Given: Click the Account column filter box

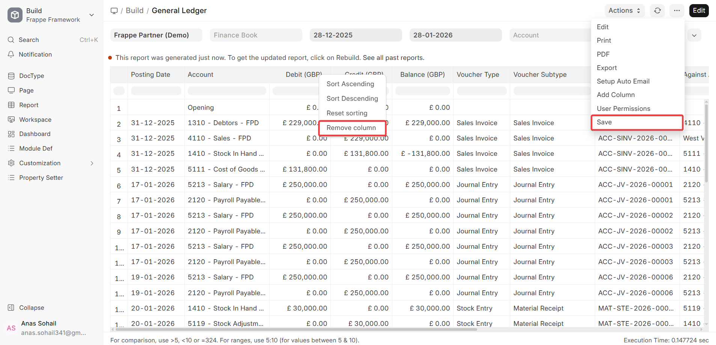Looking at the screenshot, I should (x=227, y=91).
